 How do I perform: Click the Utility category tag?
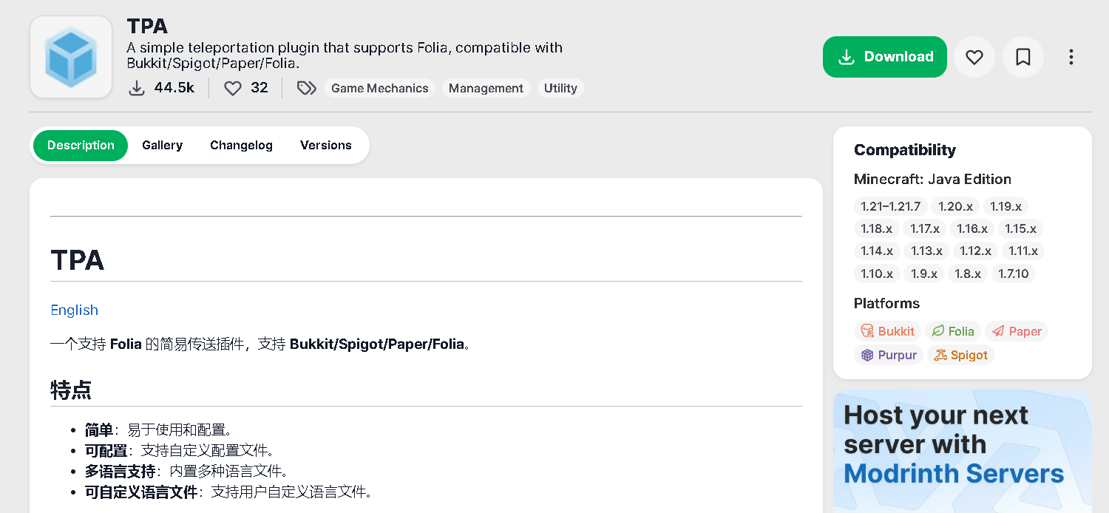coord(560,88)
